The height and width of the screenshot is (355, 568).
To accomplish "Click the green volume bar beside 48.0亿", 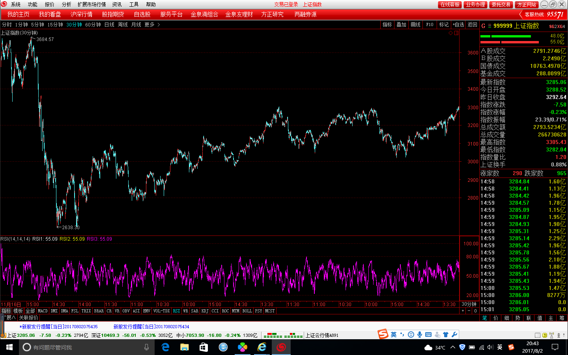I will [x=506, y=36].
